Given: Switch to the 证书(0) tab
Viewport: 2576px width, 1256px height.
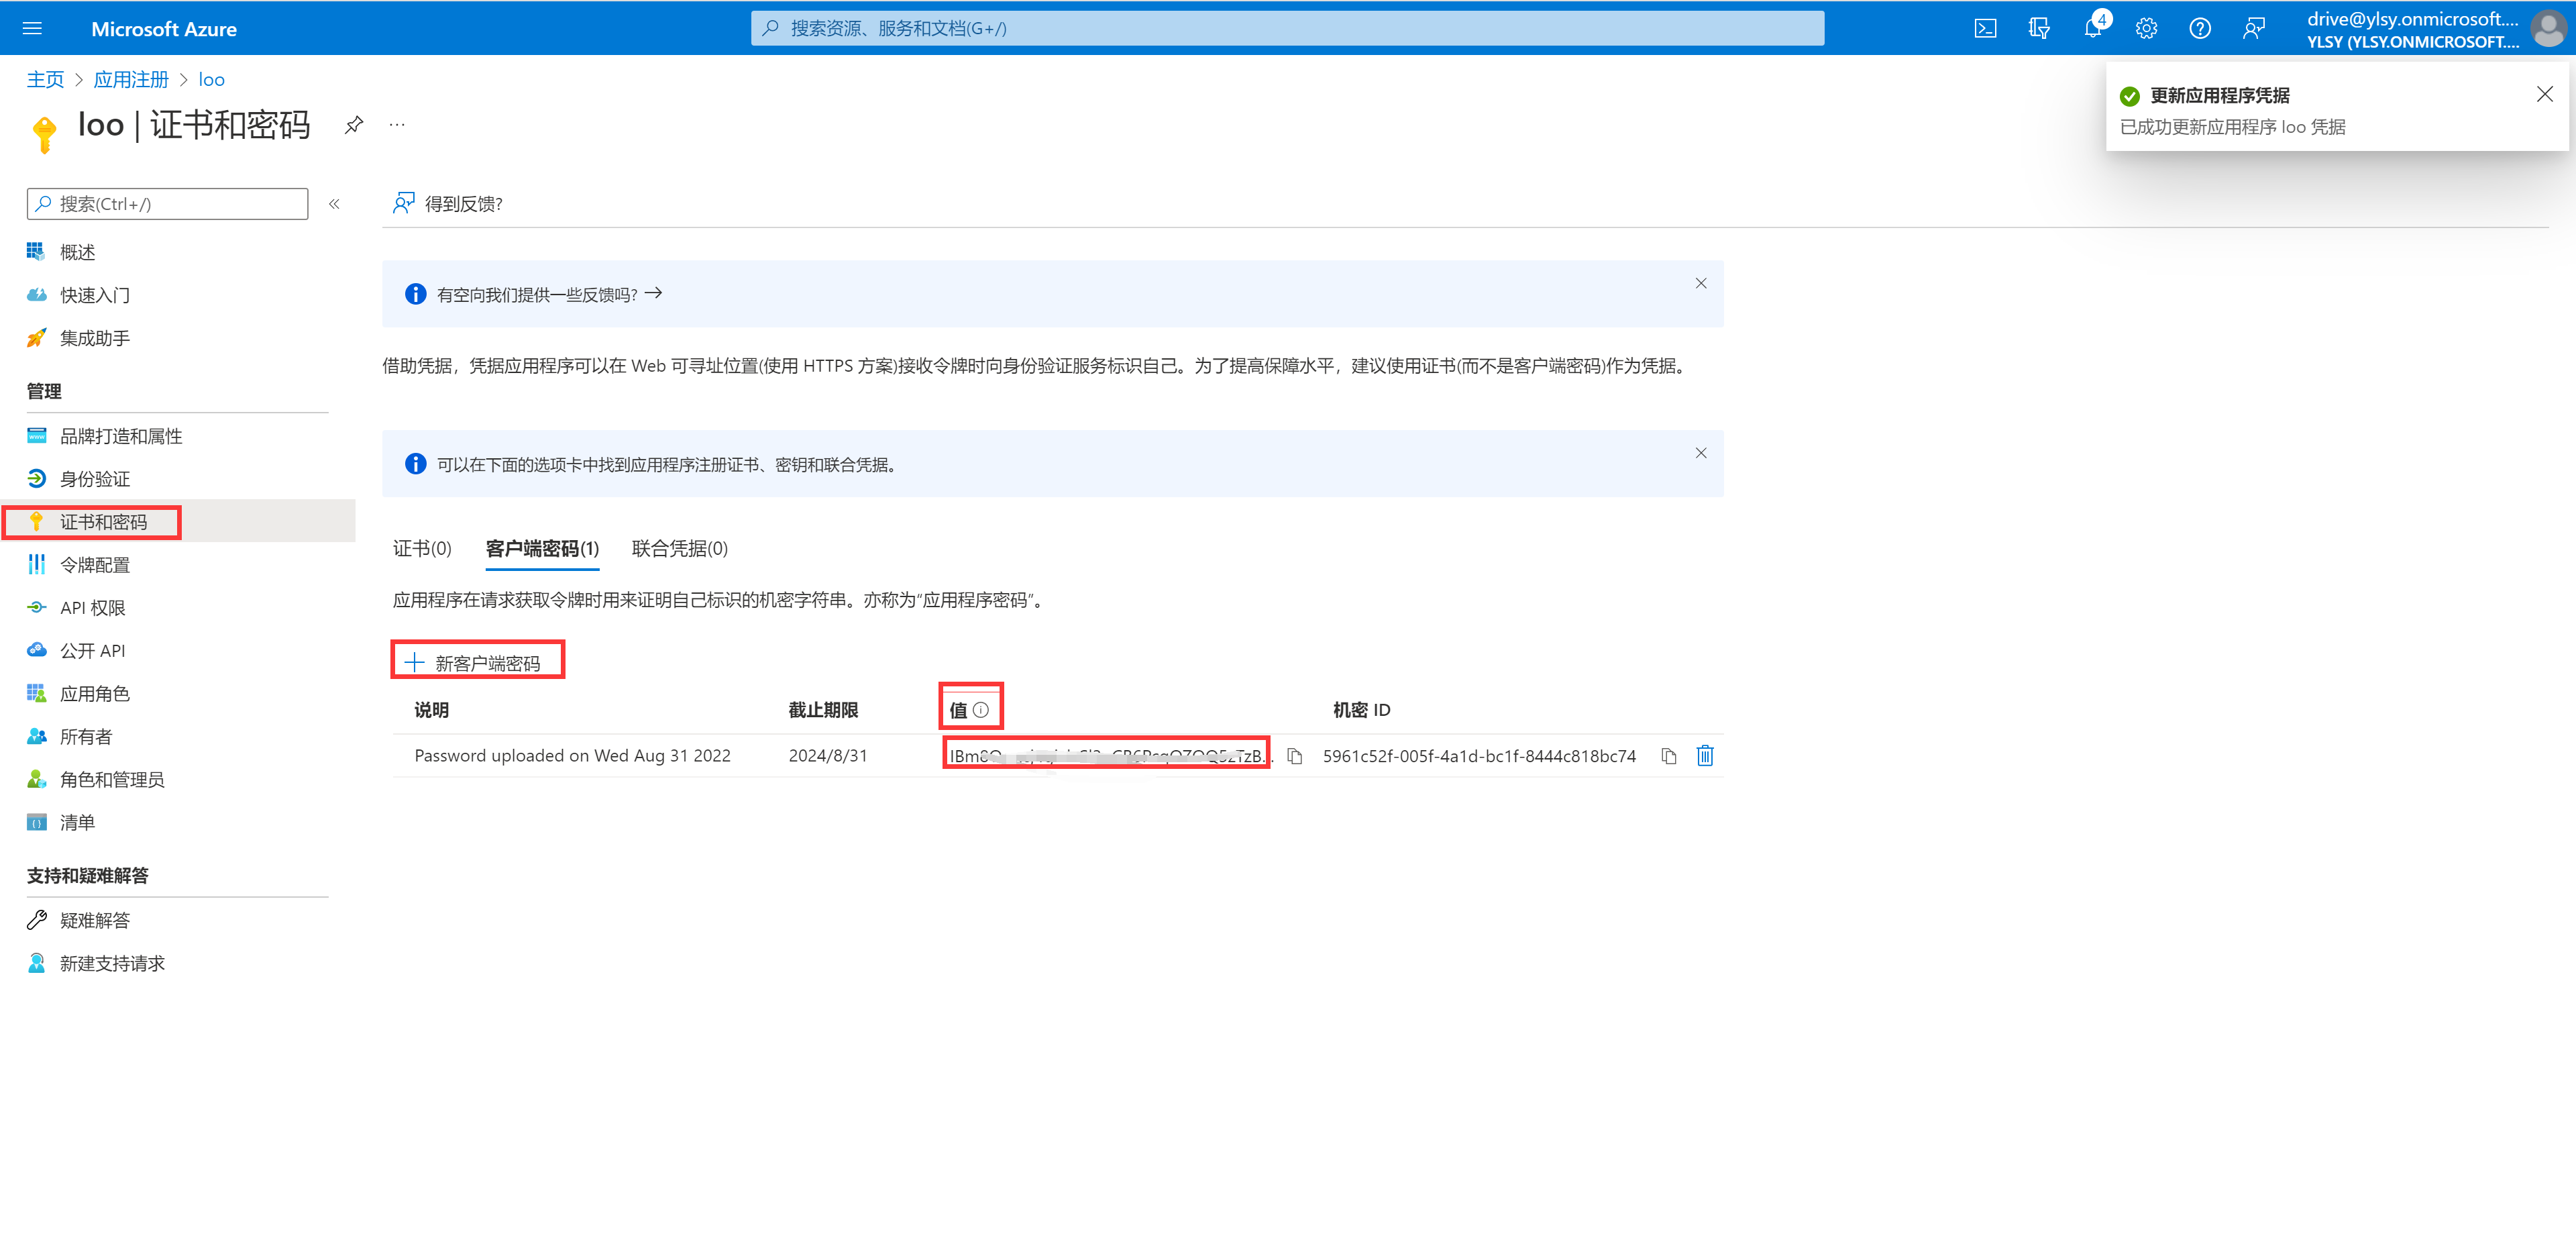Looking at the screenshot, I should point(422,548).
